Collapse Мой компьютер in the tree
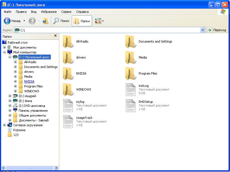The image size is (230, 172). (x=4, y=52)
